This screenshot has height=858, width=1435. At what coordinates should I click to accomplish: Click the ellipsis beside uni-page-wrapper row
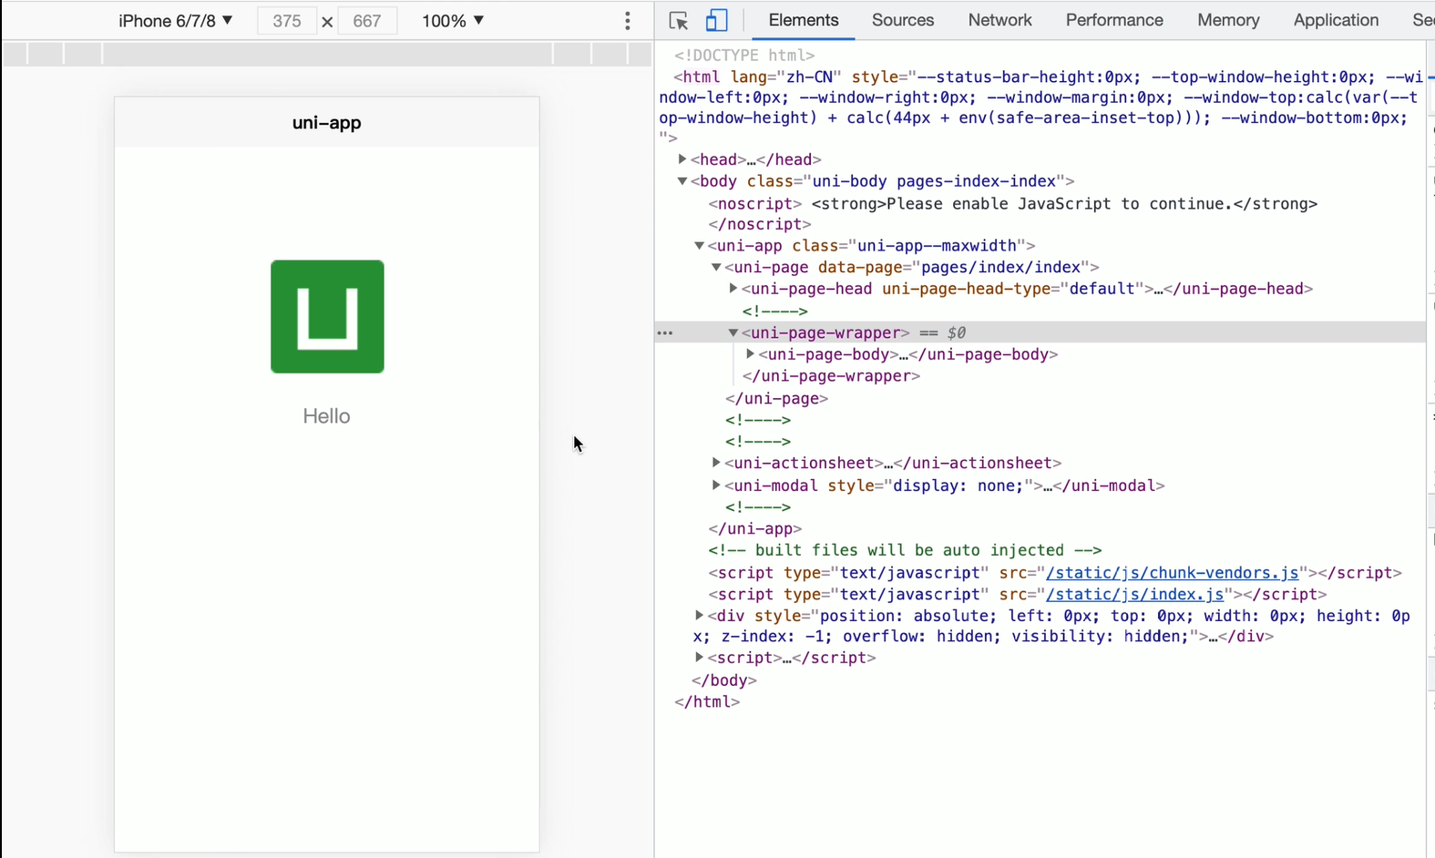[666, 333]
